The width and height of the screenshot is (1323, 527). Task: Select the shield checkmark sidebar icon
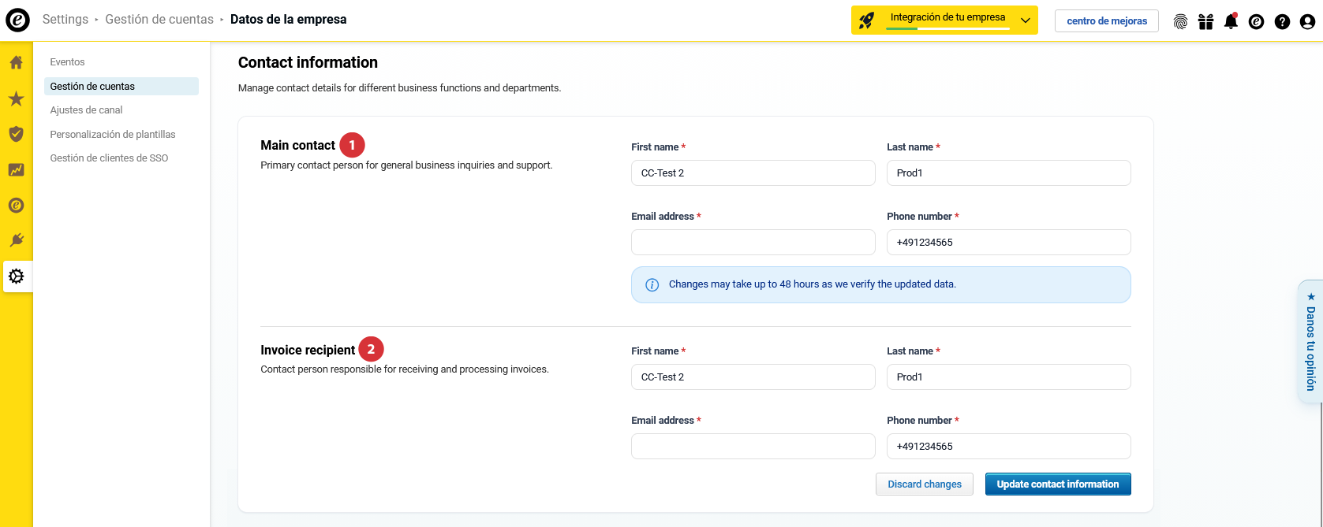click(x=16, y=134)
